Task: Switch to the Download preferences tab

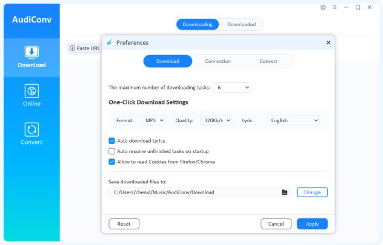Action: tap(168, 61)
